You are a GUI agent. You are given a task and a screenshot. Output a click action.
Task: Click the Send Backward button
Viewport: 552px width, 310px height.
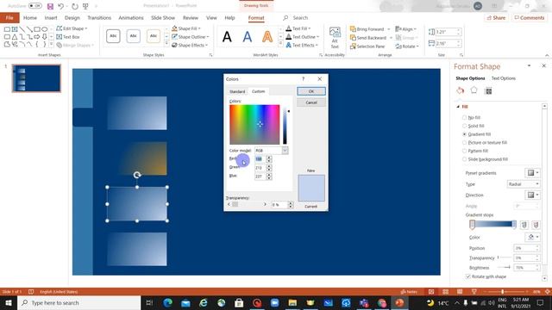[x=368, y=38]
